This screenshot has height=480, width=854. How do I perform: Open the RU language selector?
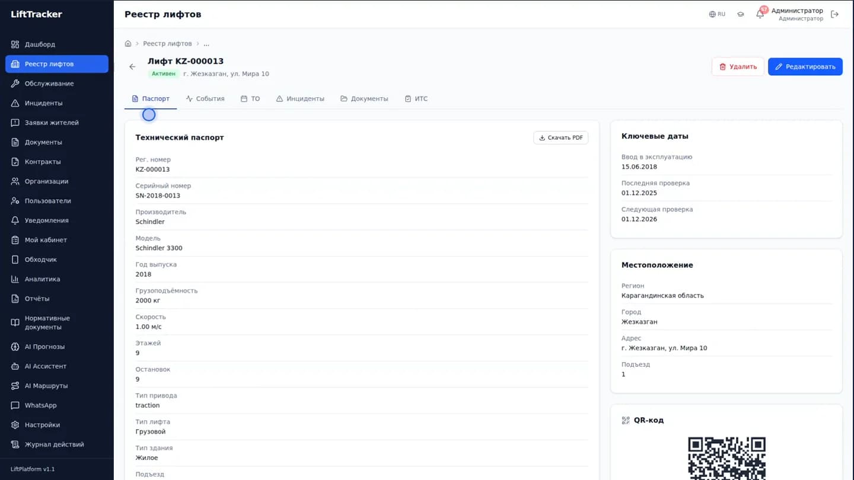click(x=717, y=14)
